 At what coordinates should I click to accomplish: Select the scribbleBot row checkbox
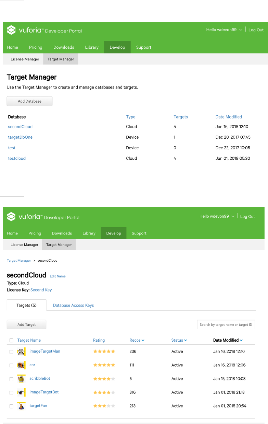coord(11,379)
